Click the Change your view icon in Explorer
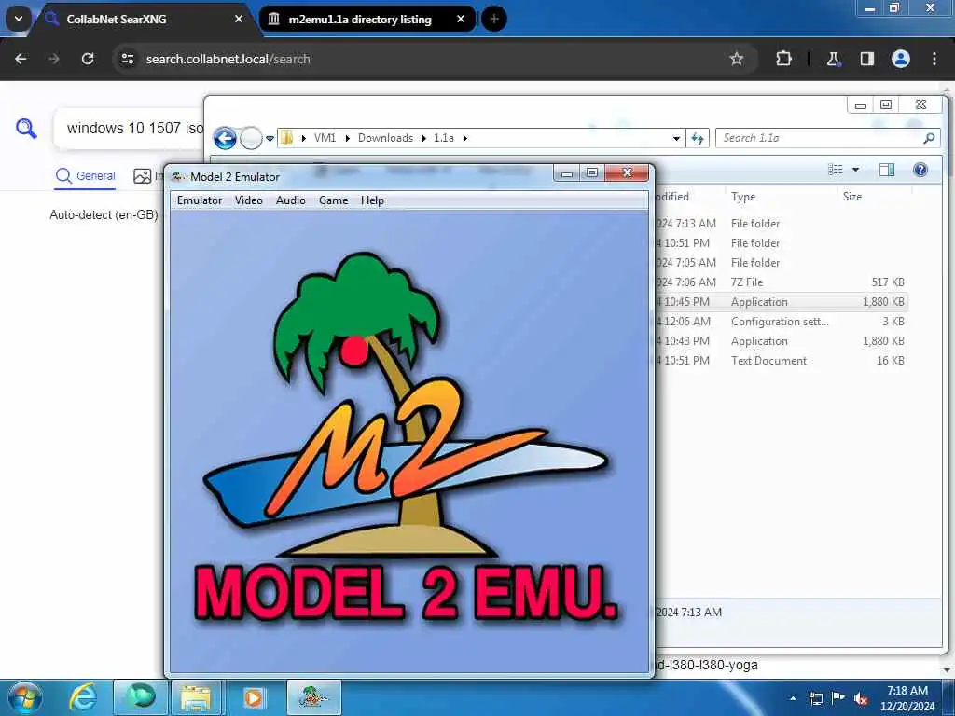Screen dimensions: 955x716 pos(835,170)
